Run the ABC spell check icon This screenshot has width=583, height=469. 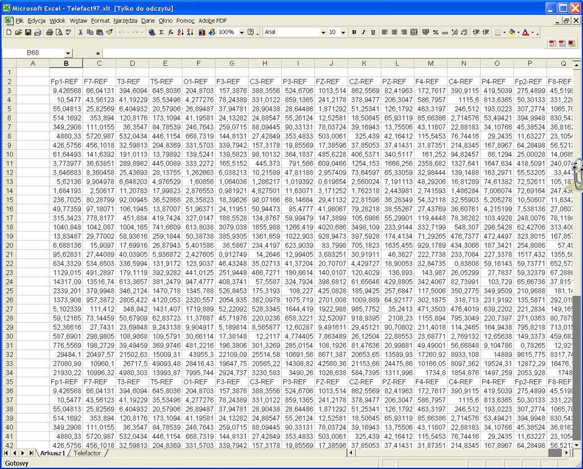point(68,32)
